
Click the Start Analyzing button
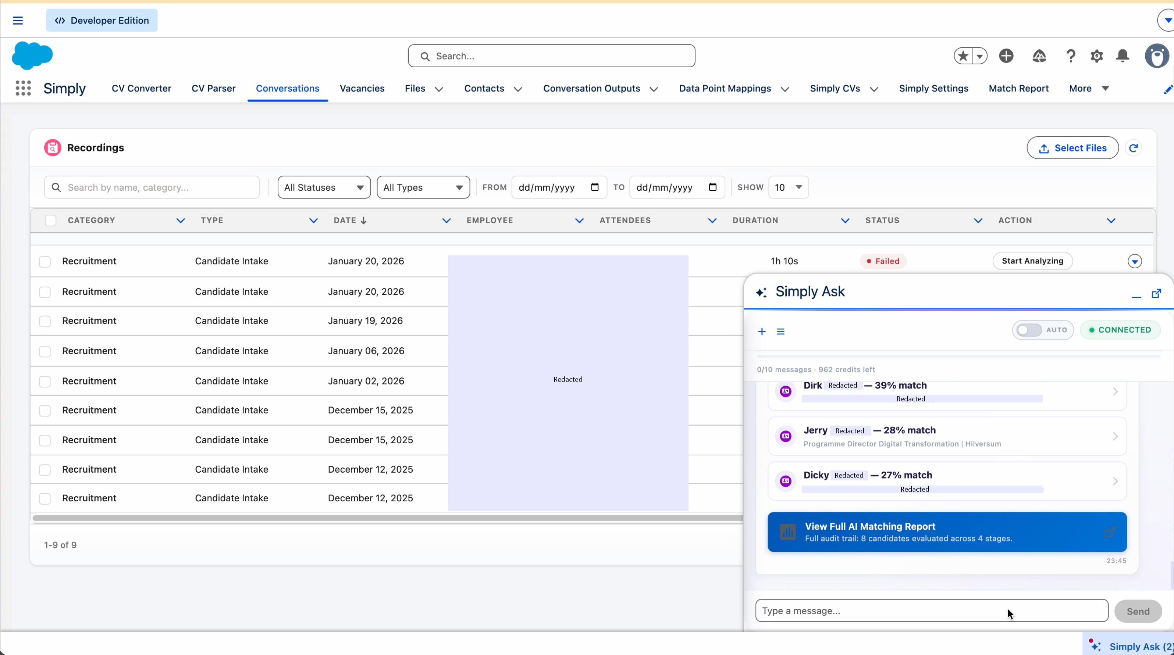point(1032,261)
